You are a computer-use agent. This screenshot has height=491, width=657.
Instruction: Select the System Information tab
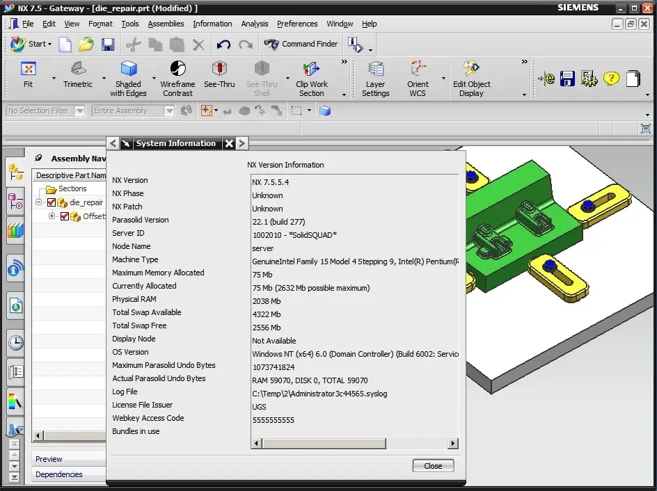175,143
